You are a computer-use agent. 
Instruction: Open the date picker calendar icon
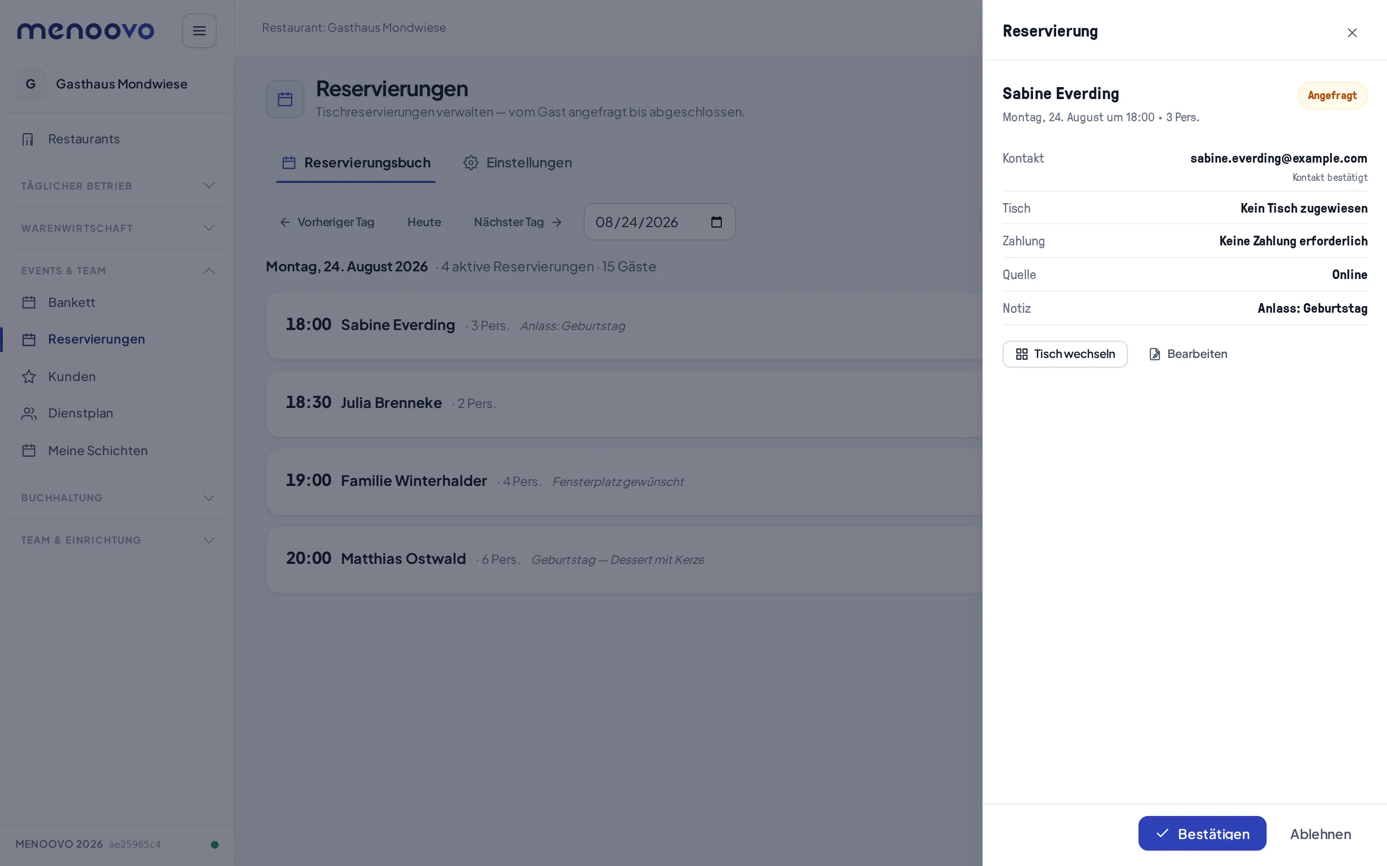717,222
